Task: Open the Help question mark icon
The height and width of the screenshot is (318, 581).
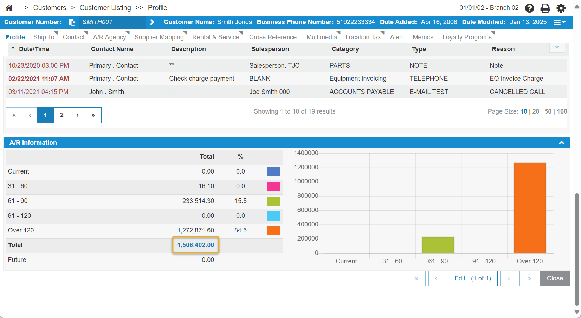Action: (x=529, y=8)
